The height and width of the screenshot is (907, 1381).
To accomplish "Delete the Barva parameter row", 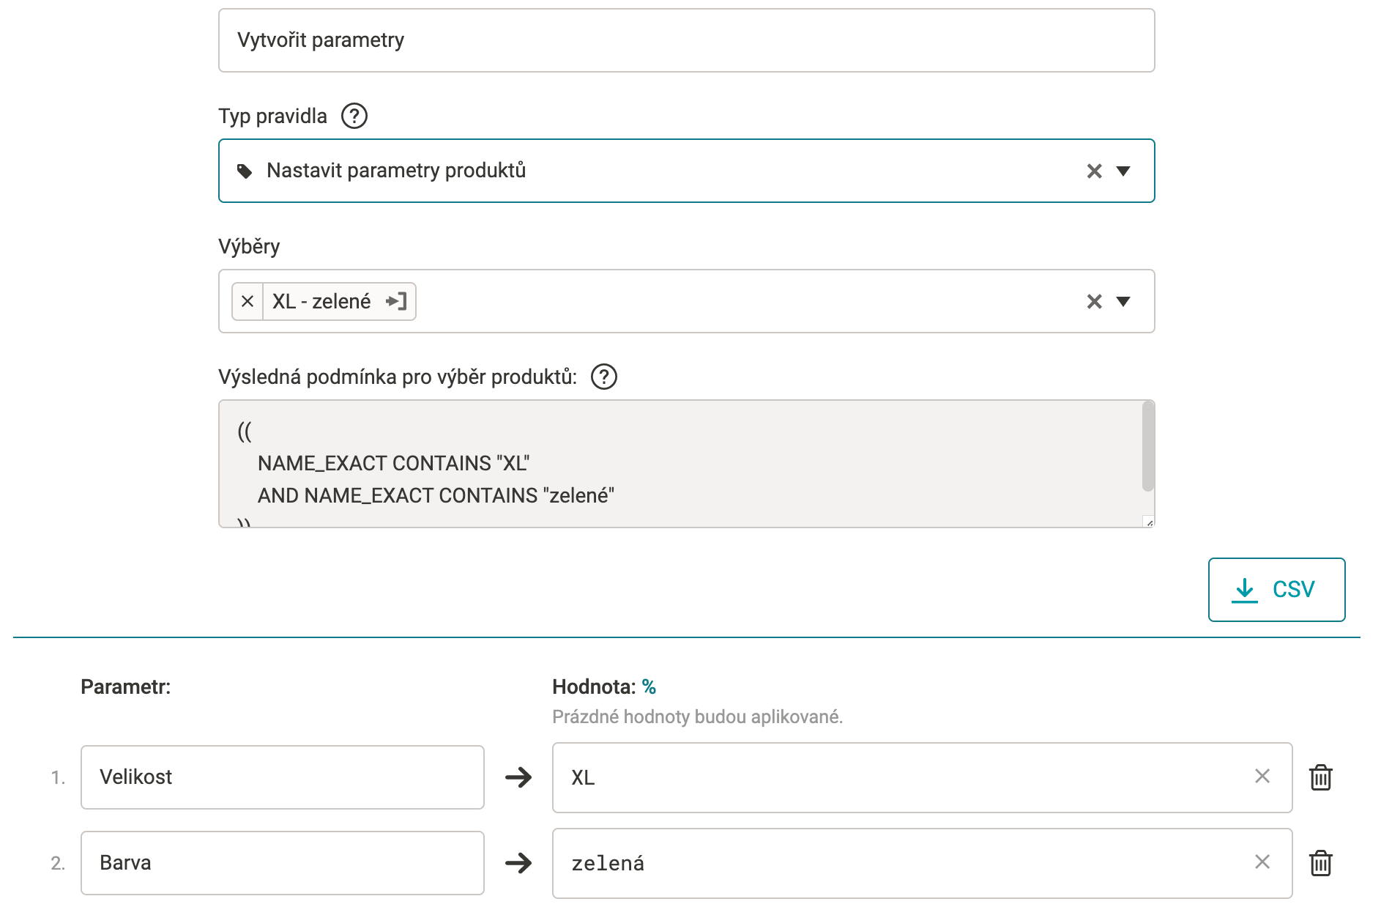I will click(1320, 863).
